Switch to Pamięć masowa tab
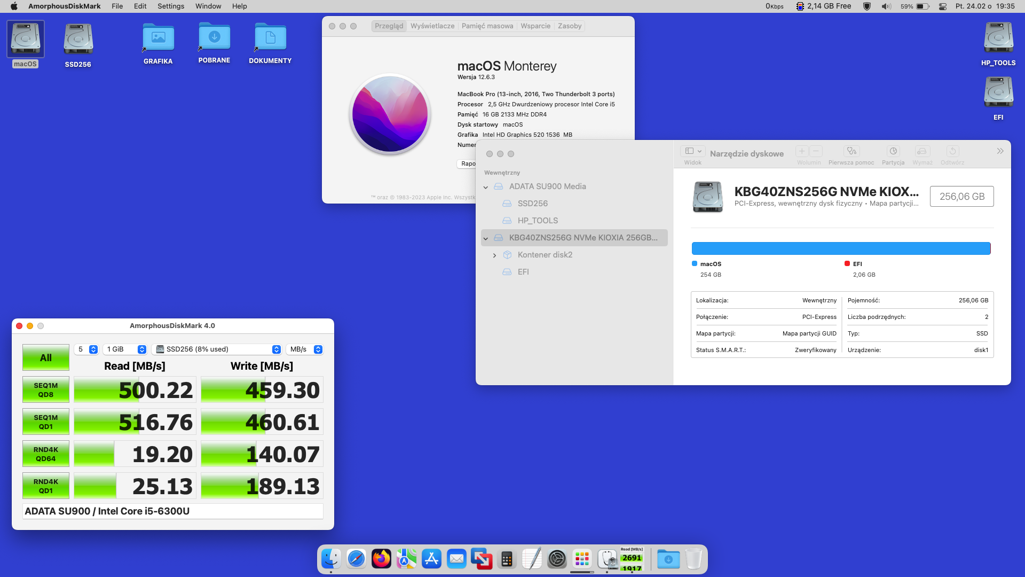Image resolution: width=1025 pixels, height=577 pixels. (487, 26)
